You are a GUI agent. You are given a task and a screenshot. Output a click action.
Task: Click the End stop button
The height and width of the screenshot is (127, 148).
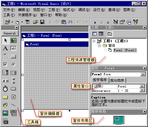(x=108, y=23)
